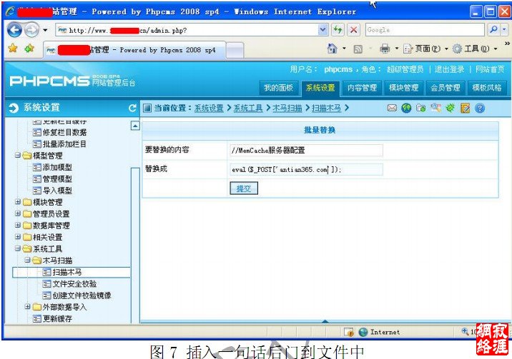Screen dimensions: 512x359
Task: Open the 我的面板 tab
Action: click(x=279, y=88)
